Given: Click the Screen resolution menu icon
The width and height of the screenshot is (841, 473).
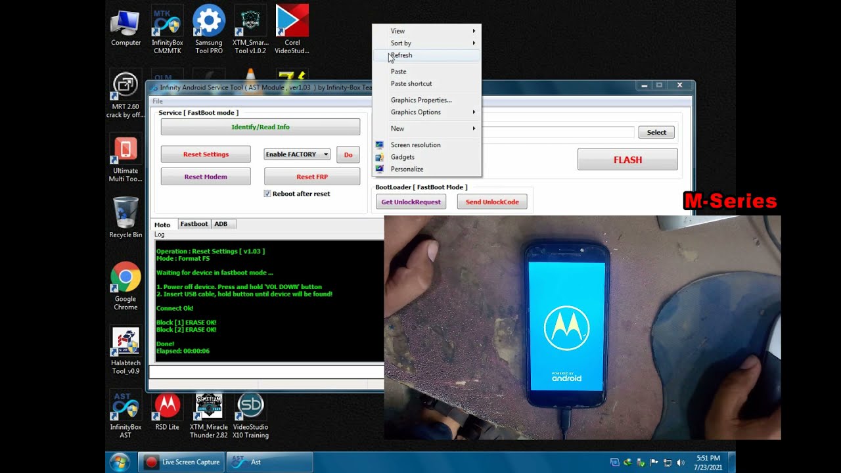Looking at the screenshot, I should click(x=379, y=145).
